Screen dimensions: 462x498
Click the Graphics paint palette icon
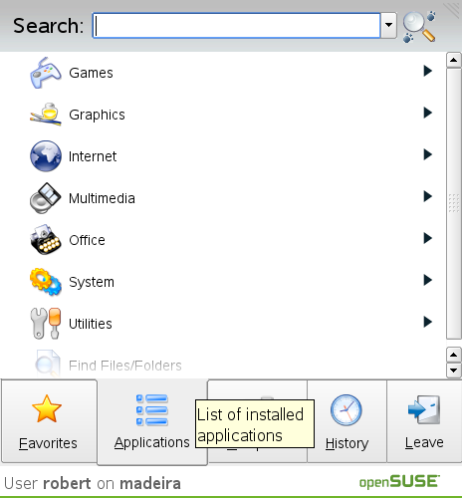click(46, 115)
